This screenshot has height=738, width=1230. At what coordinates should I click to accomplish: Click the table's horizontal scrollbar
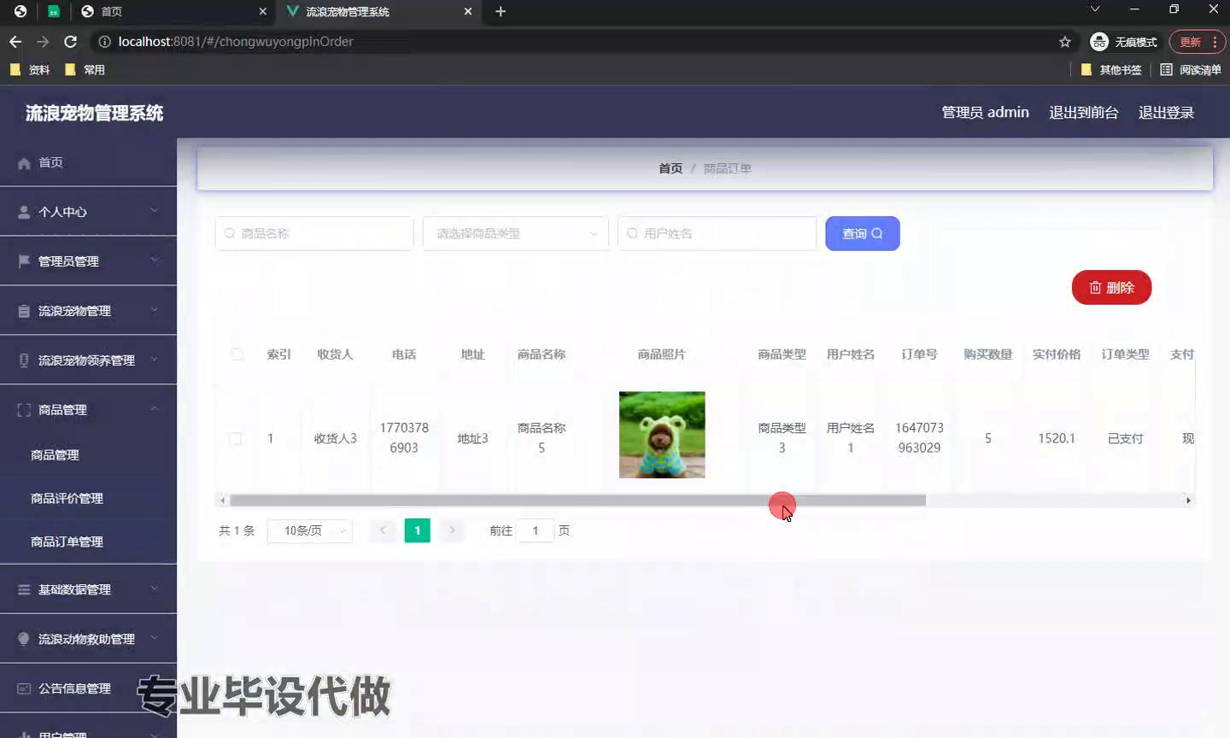(577, 501)
